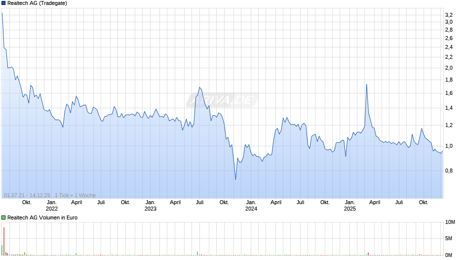Click the green Volumen legend square
Viewport: 464px width, 260px height.
[x=3, y=217]
